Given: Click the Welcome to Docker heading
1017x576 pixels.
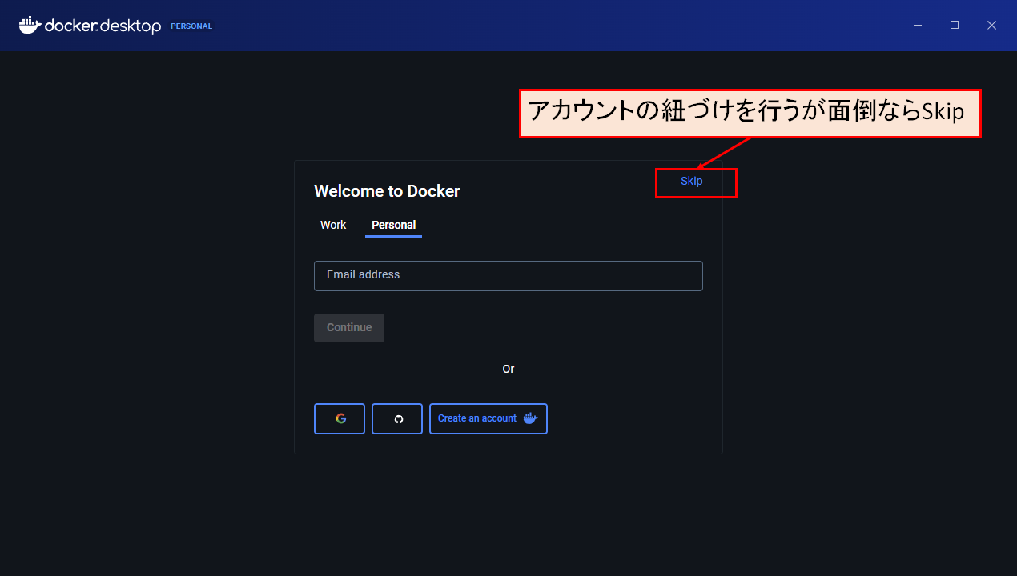Looking at the screenshot, I should point(387,191).
